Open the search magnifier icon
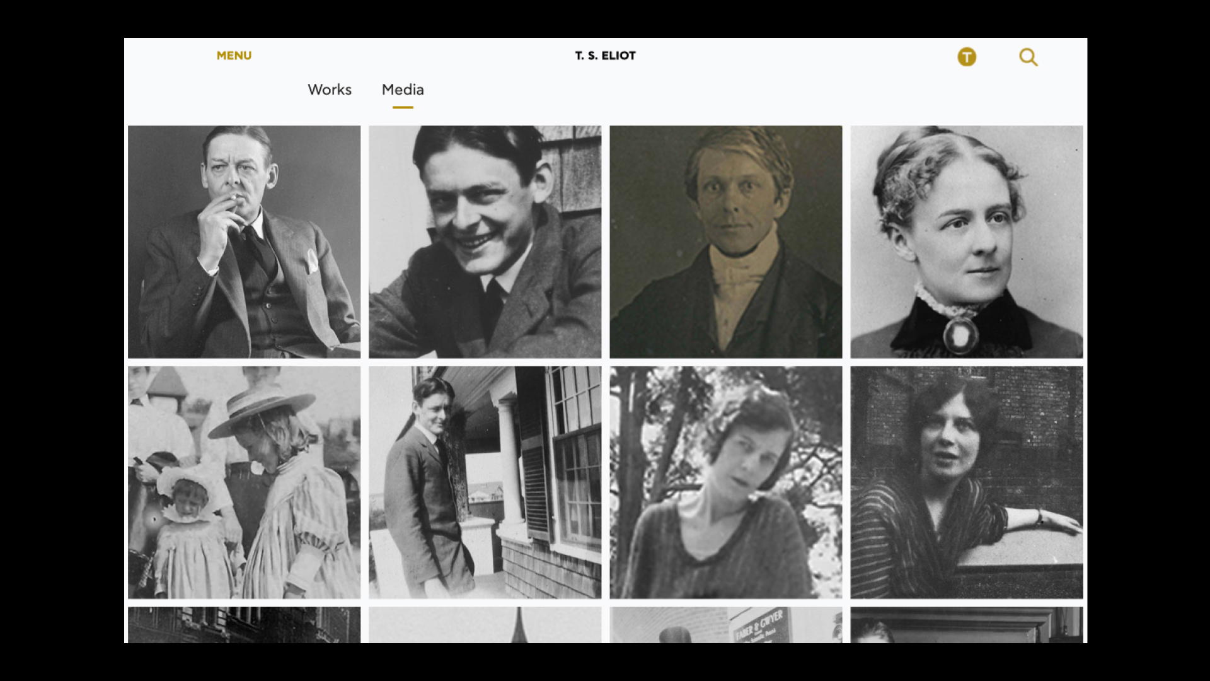The image size is (1210, 681). [x=1028, y=57]
